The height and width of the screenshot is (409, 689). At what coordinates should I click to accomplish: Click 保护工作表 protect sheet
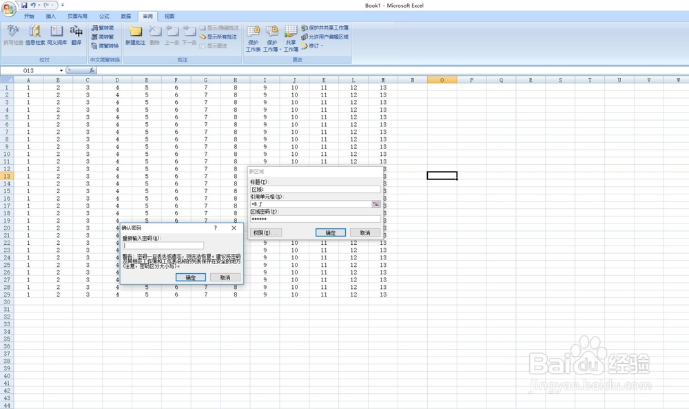pyautogui.click(x=253, y=38)
